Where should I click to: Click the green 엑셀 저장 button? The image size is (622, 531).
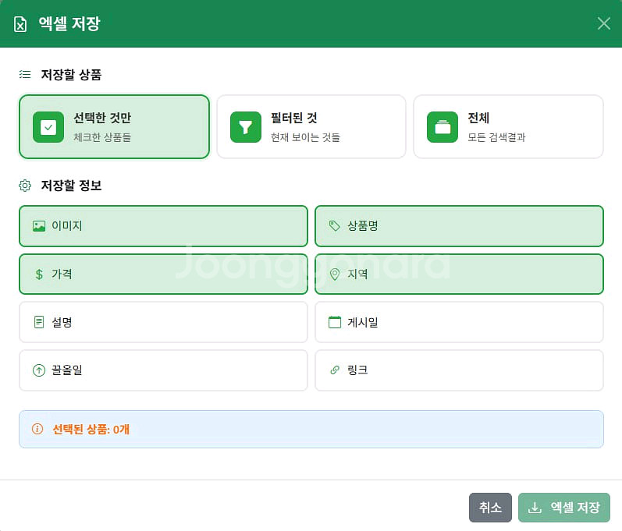click(564, 508)
